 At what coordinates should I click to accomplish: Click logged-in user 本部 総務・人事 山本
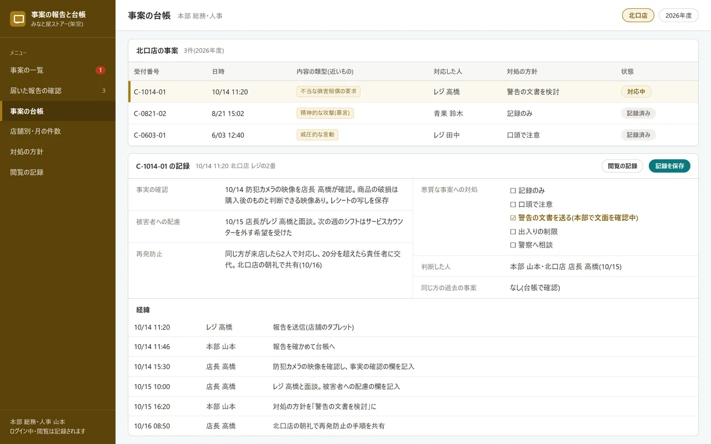point(37,422)
